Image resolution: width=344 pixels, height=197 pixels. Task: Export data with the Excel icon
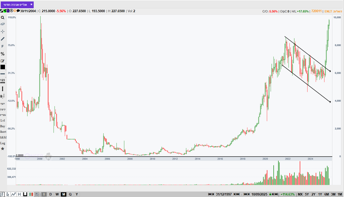point(8,11)
